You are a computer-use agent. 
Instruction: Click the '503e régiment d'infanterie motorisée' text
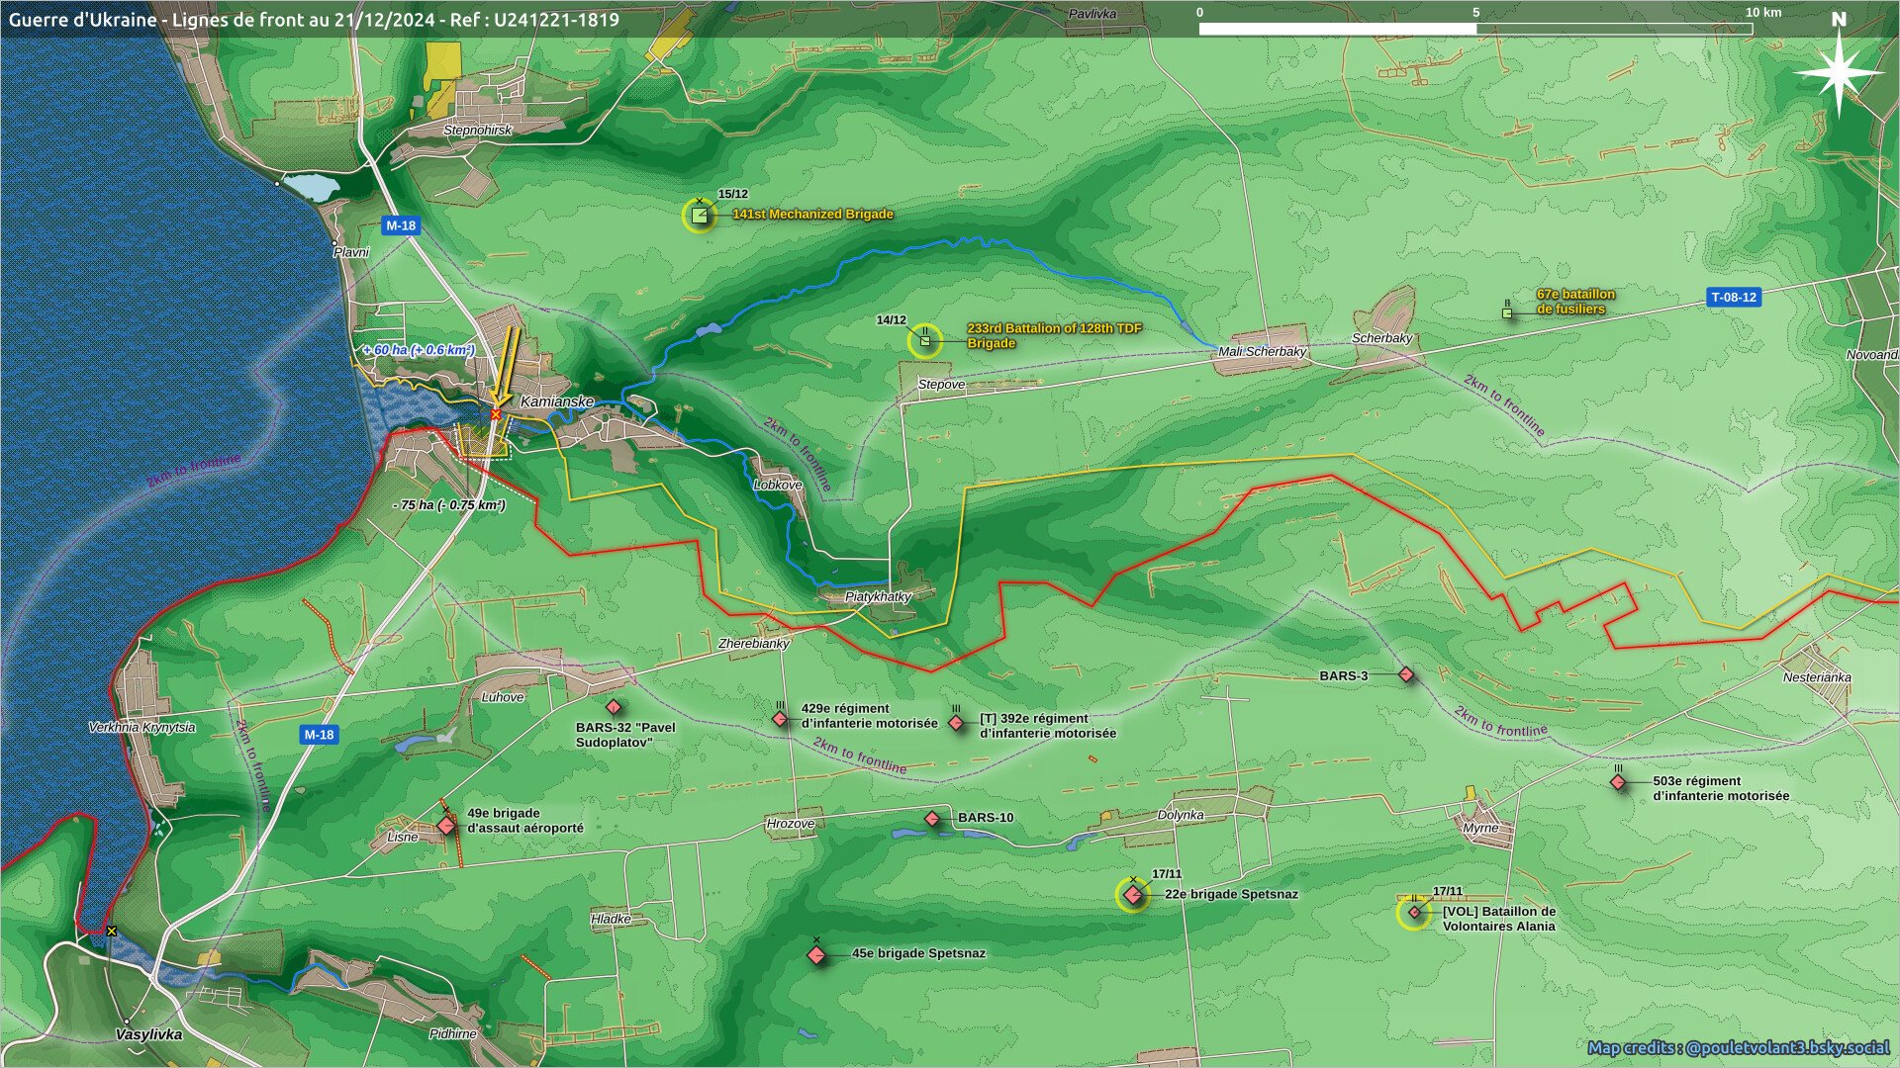(1721, 788)
